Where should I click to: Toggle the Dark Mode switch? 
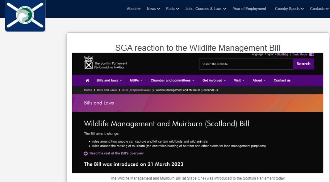point(311,55)
